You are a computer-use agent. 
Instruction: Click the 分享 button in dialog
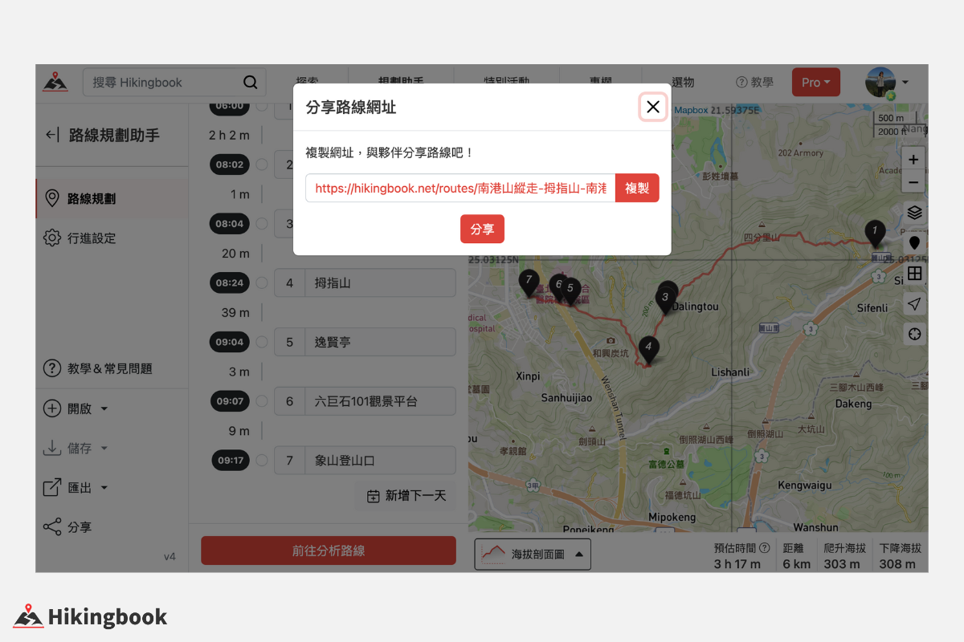coord(482,229)
